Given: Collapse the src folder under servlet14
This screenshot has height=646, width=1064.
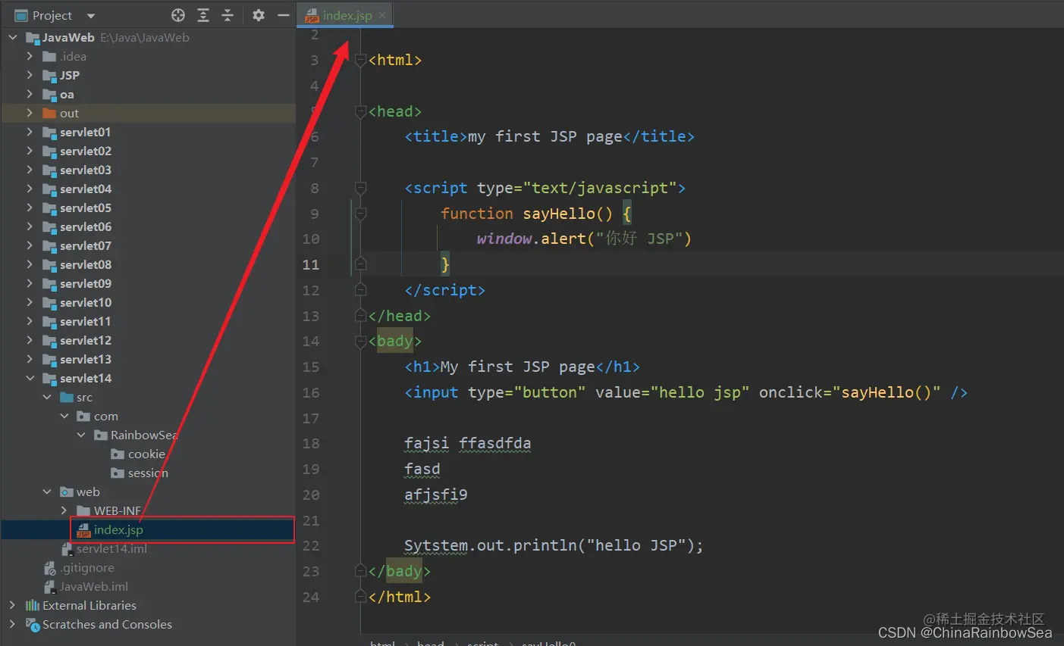Looking at the screenshot, I should click(x=47, y=397).
